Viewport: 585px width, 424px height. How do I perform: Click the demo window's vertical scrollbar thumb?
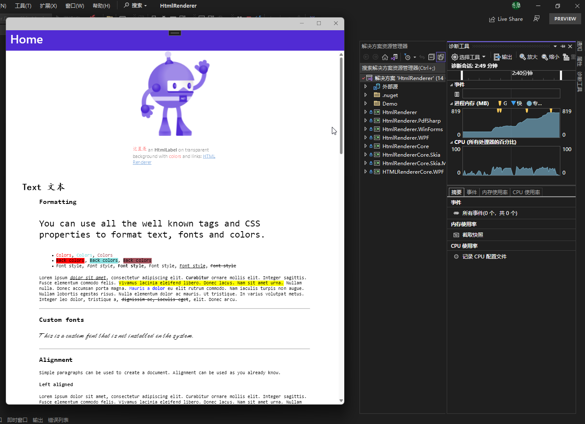(341, 106)
